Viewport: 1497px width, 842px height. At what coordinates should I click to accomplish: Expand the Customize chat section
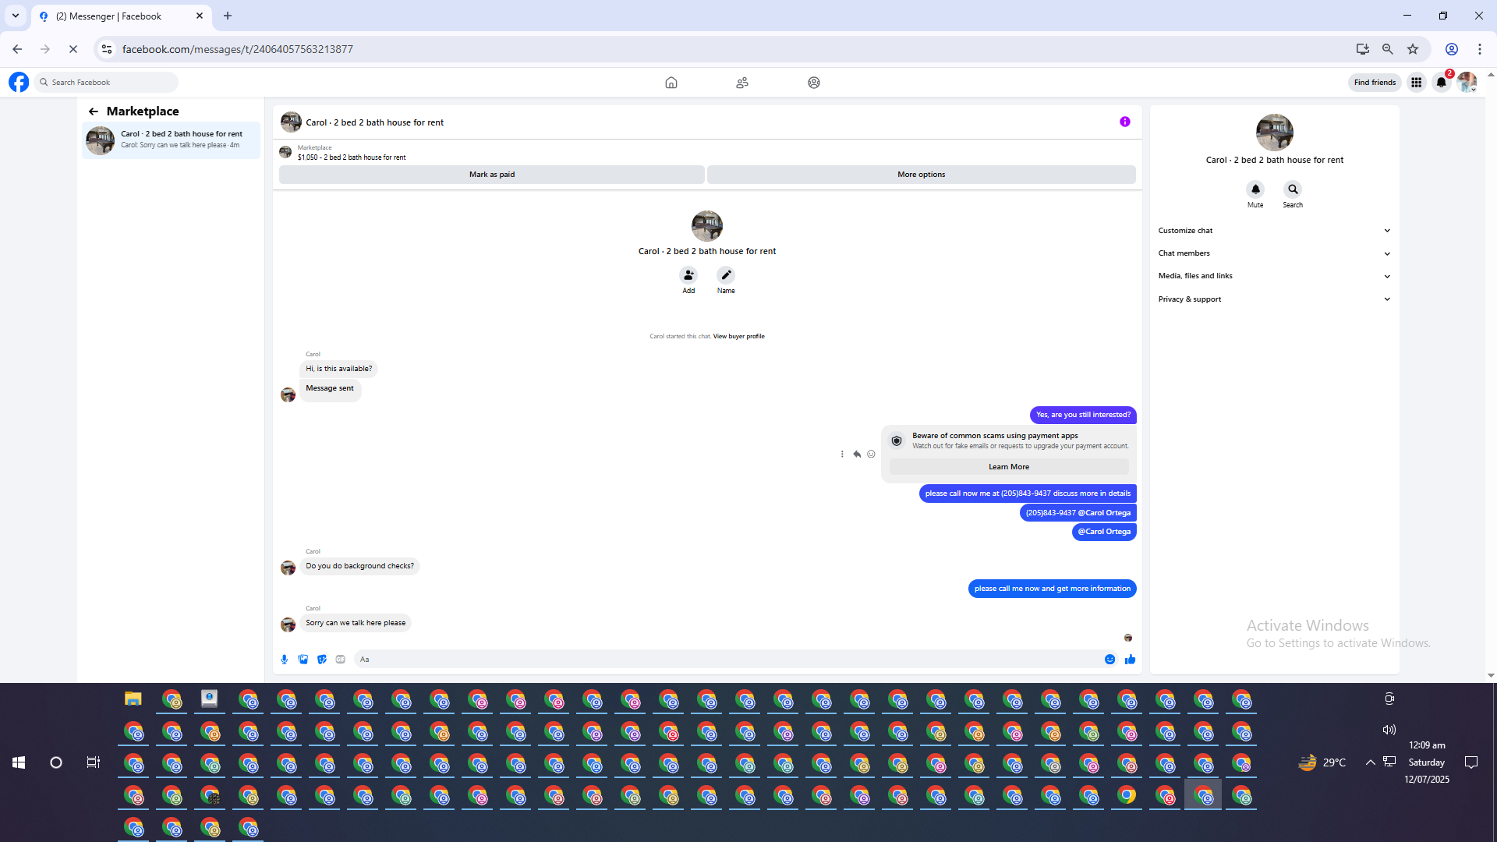pos(1274,231)
